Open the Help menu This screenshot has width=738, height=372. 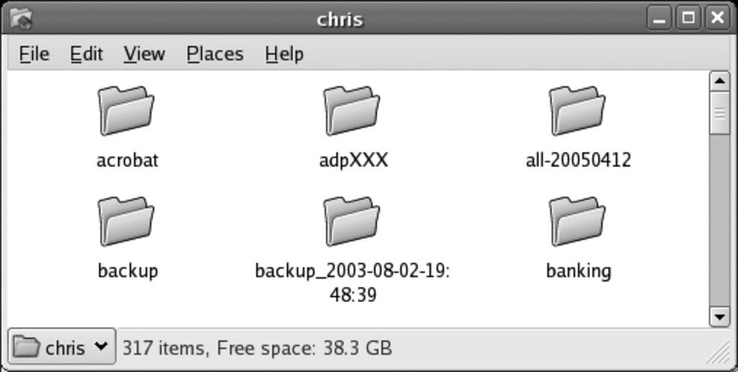(x=284, y=54)
